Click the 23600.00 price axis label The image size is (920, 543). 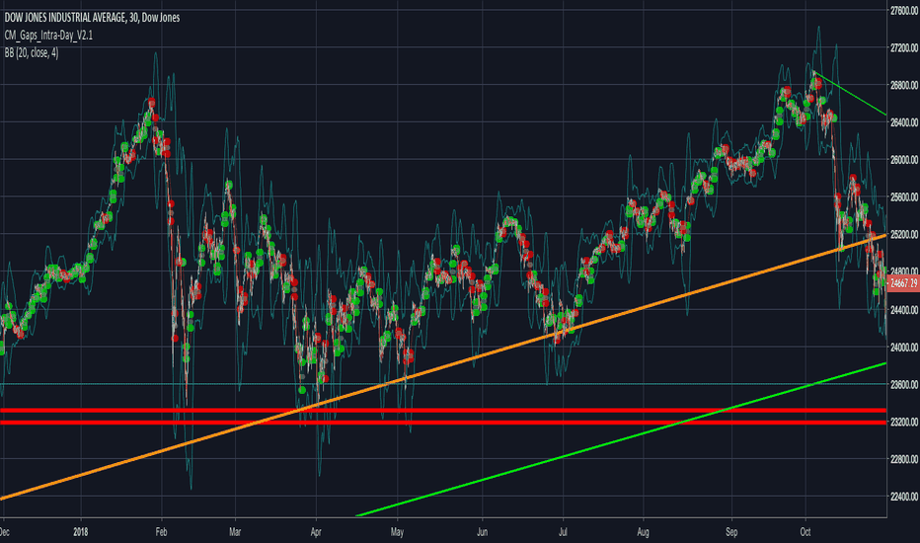click(903, 384)
